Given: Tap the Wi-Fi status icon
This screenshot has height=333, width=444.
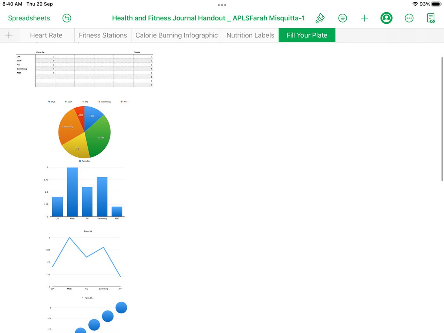Looking at the screenshot, I should point(415,4).
